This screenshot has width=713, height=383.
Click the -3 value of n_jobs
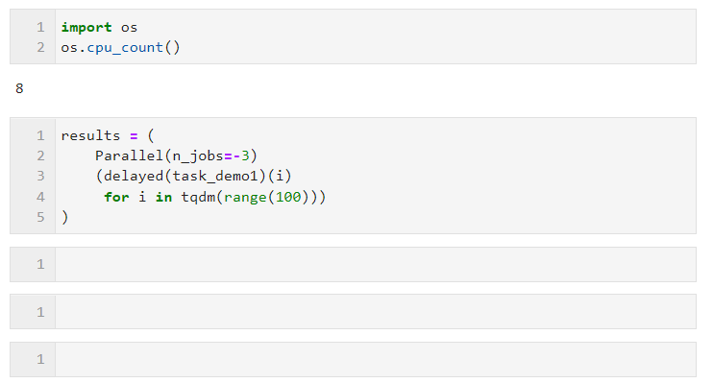click(x=241, y=156)
